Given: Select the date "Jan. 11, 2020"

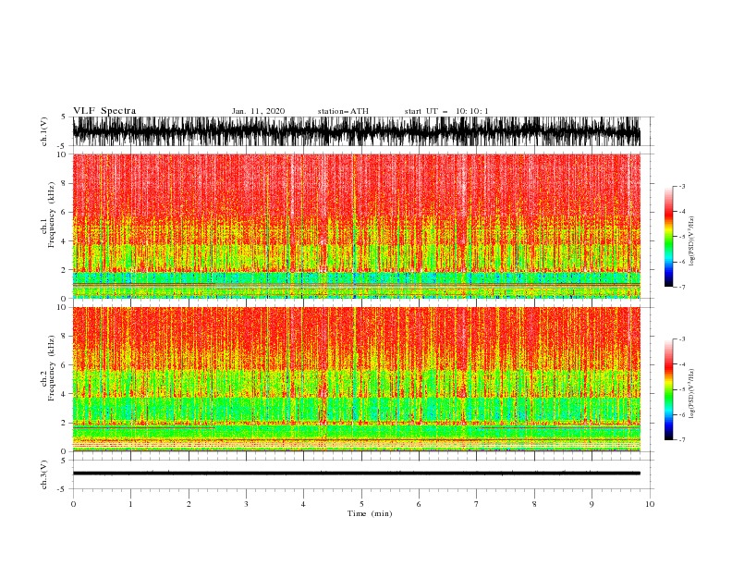Looking at the screenshot, I should [258, 111].
